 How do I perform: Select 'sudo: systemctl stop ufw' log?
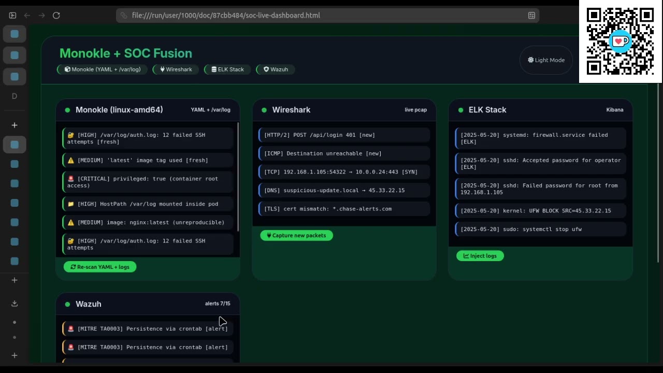tap(540, 229)
